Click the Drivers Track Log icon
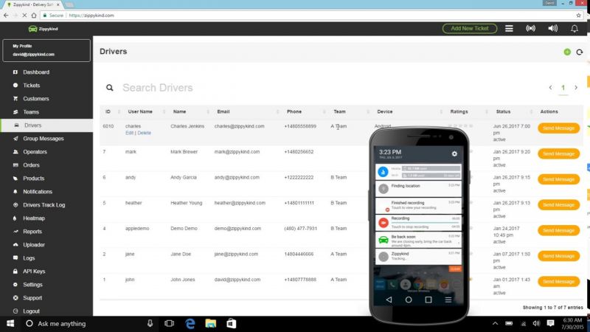The width and height of the screenshot is (590, 332). click(x=15, y=205)
